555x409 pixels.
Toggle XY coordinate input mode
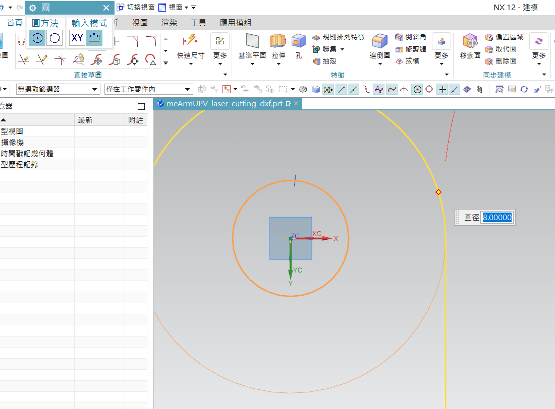(x=77, y=38)
